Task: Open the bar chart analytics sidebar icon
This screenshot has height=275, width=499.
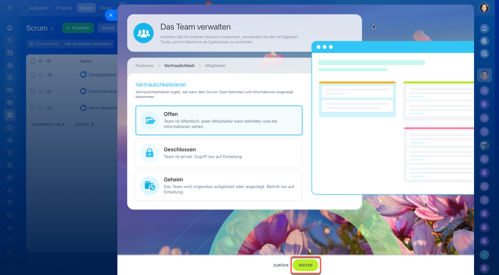Action: (x=10, y=140)
